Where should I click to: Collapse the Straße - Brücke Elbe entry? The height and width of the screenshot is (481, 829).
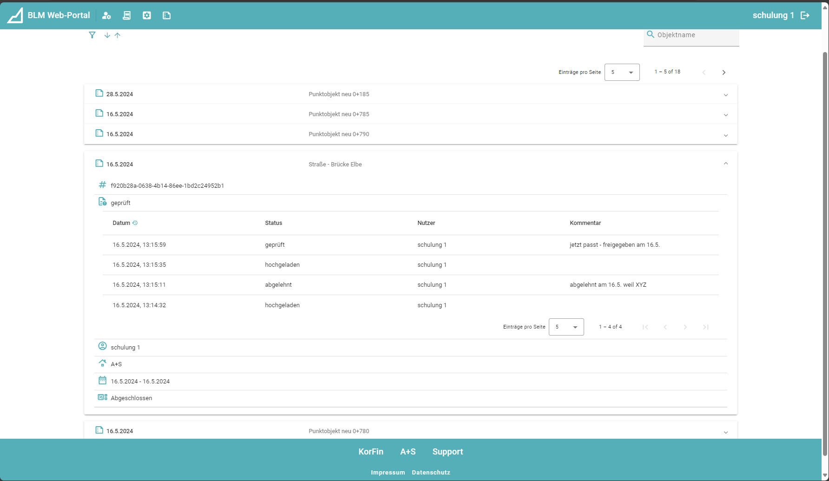coord(725,164)
